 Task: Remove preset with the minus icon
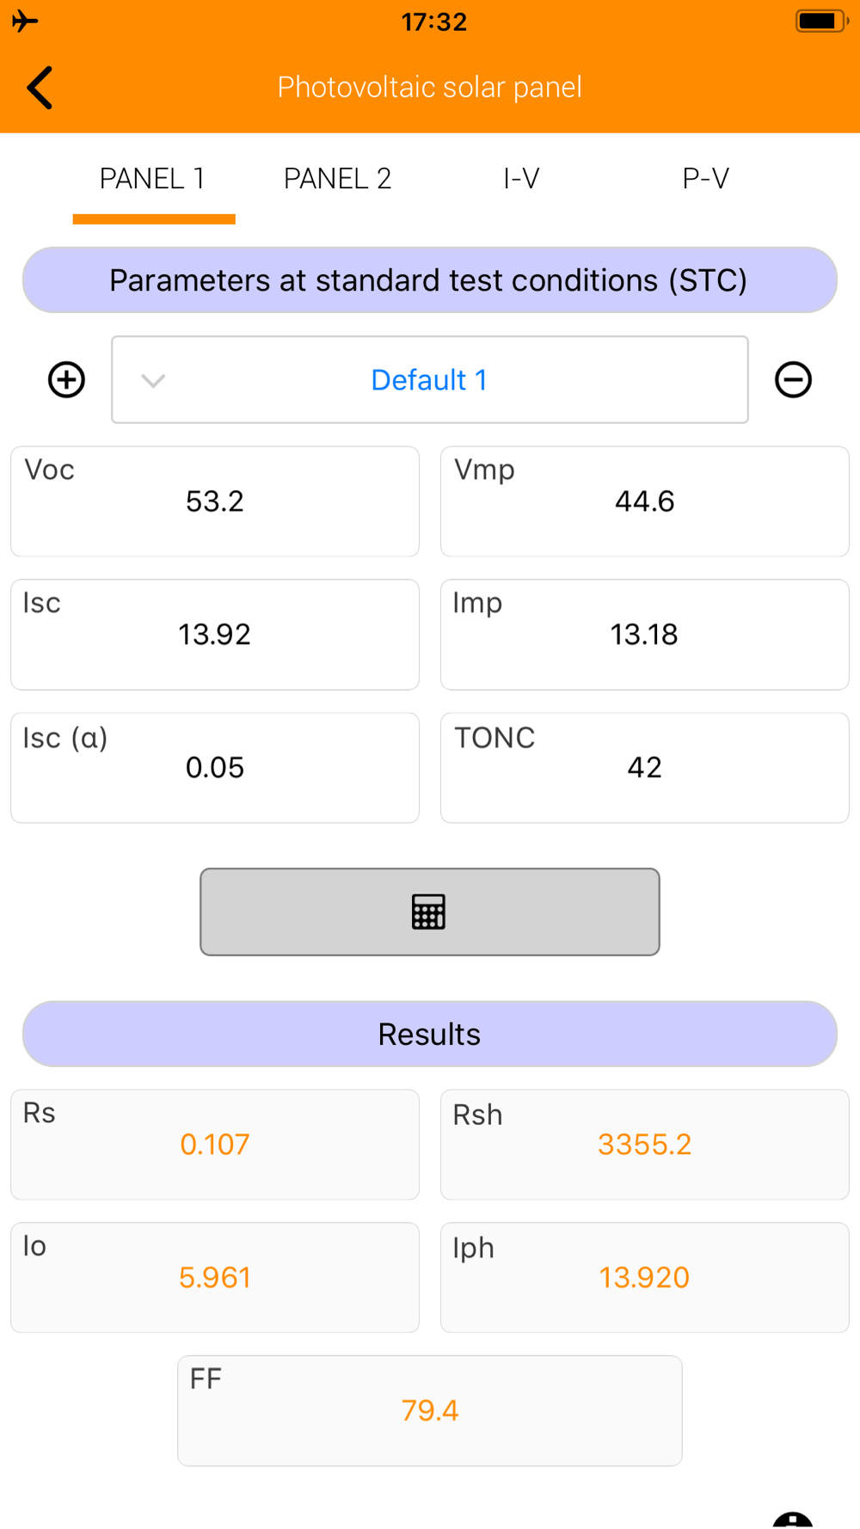(x=793, y=380)
